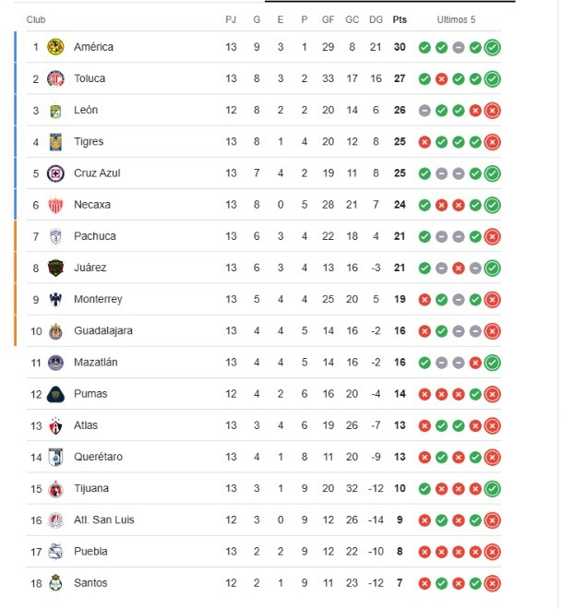Click the Ultimos 5 column header
This screenshot has width=561, height=609.
point(456,19)
